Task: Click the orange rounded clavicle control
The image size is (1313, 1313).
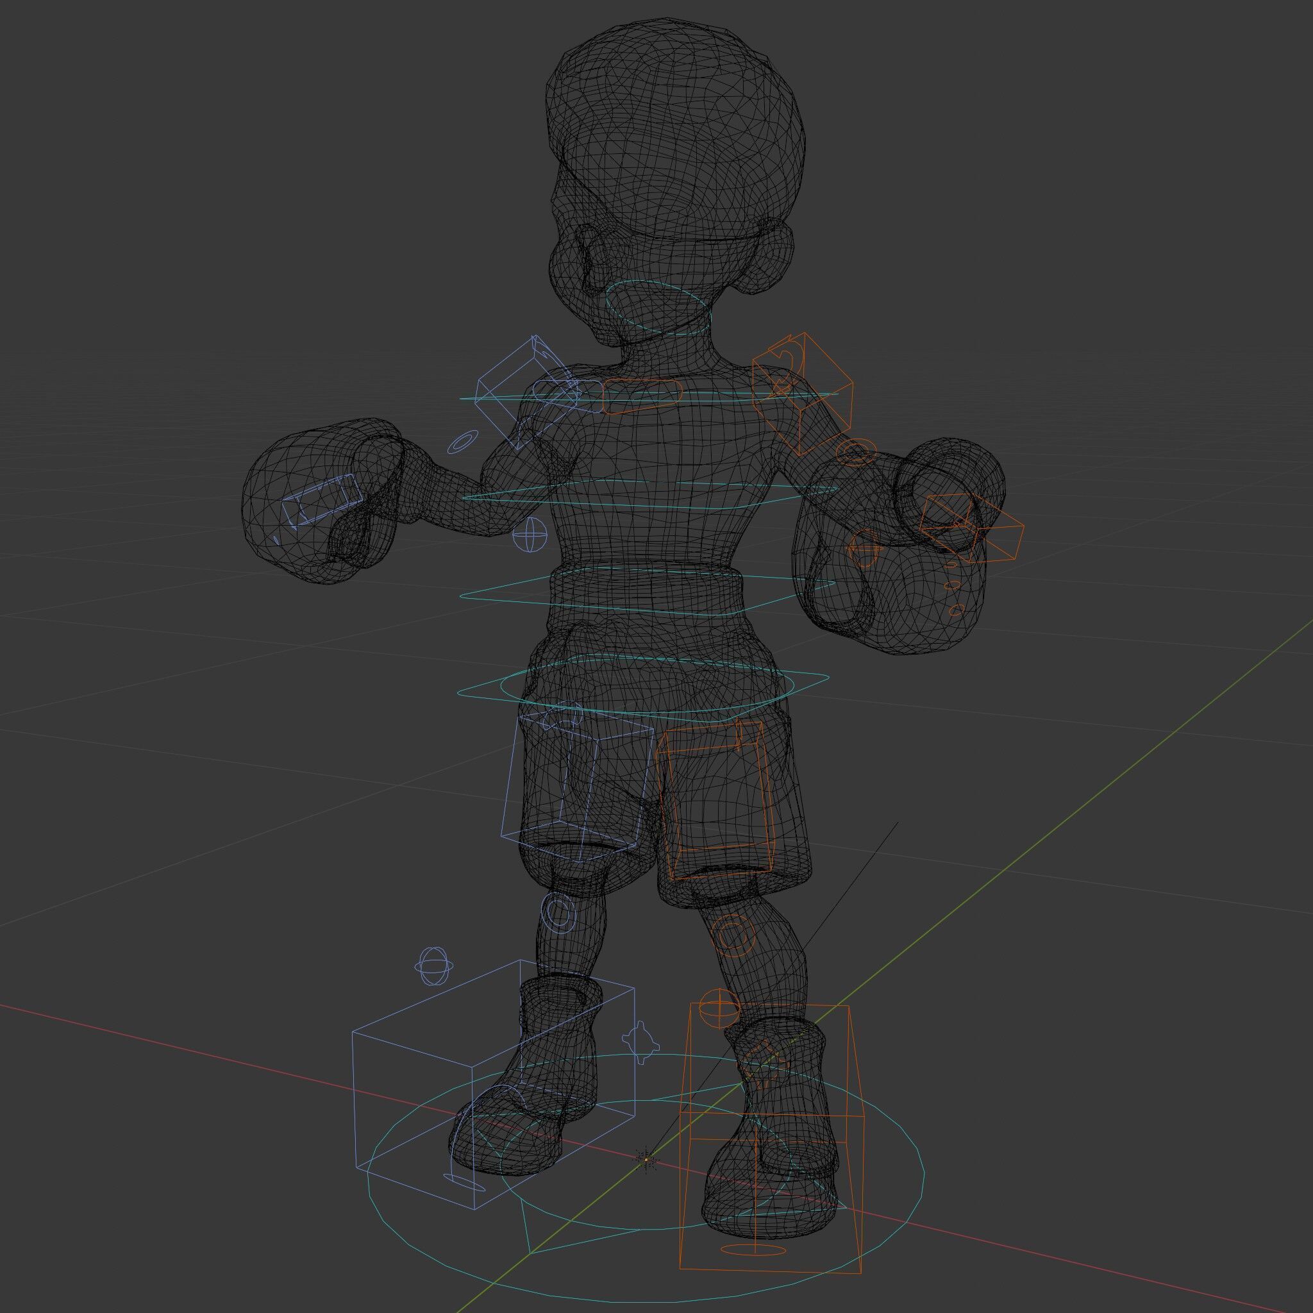Action: coord(642,396)
